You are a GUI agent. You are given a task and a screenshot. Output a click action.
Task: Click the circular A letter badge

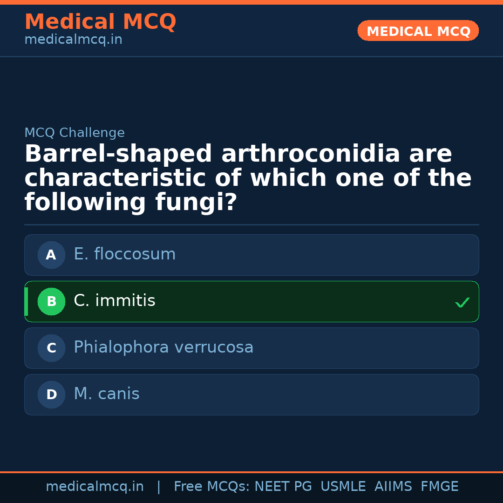coord(51,255)
